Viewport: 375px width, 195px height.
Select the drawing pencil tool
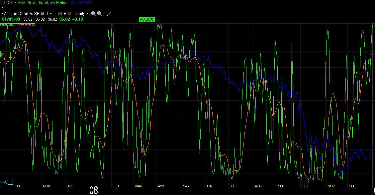click(109, 14)
